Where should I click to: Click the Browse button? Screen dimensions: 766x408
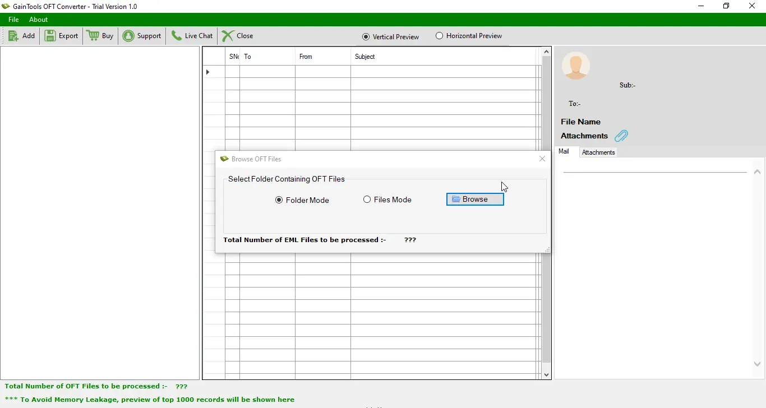(474, 199)
